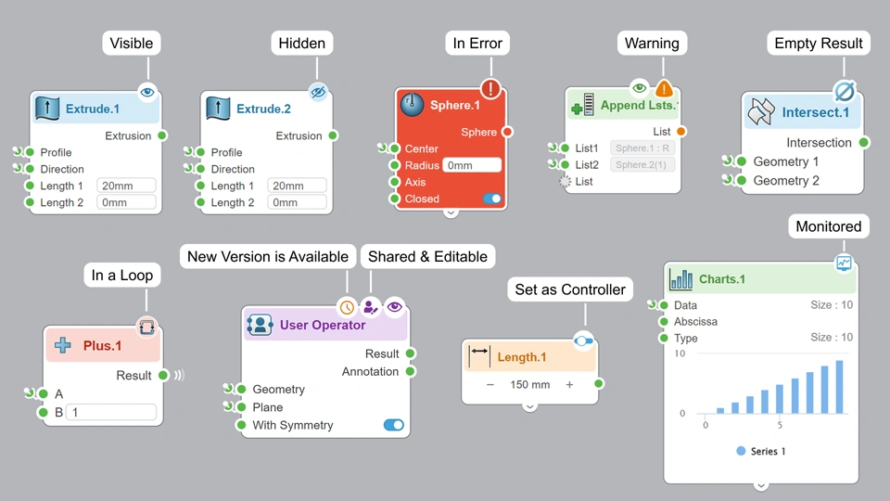The width and height of the screenshot is (890, 501).
Task: Switch off the Closed toggle in Sphere.1
Action: pyautogui.click(x=492, y=199)
